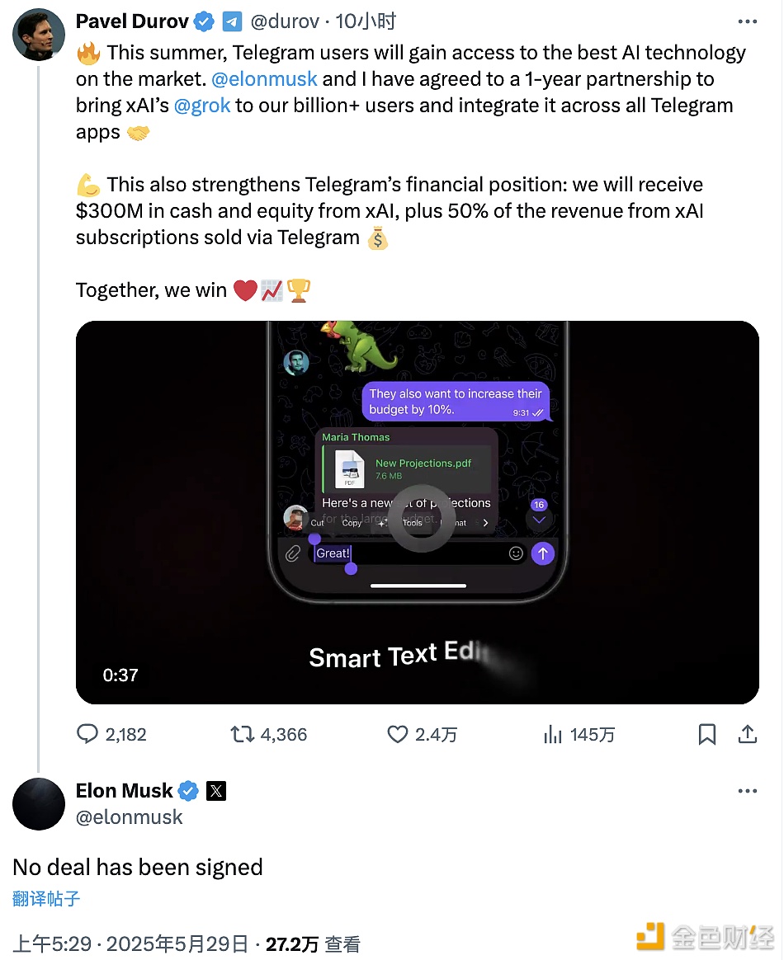Repost Durov's tweet via retweet icon
This screenshot has width=784, height=960.
coord(242,734)
